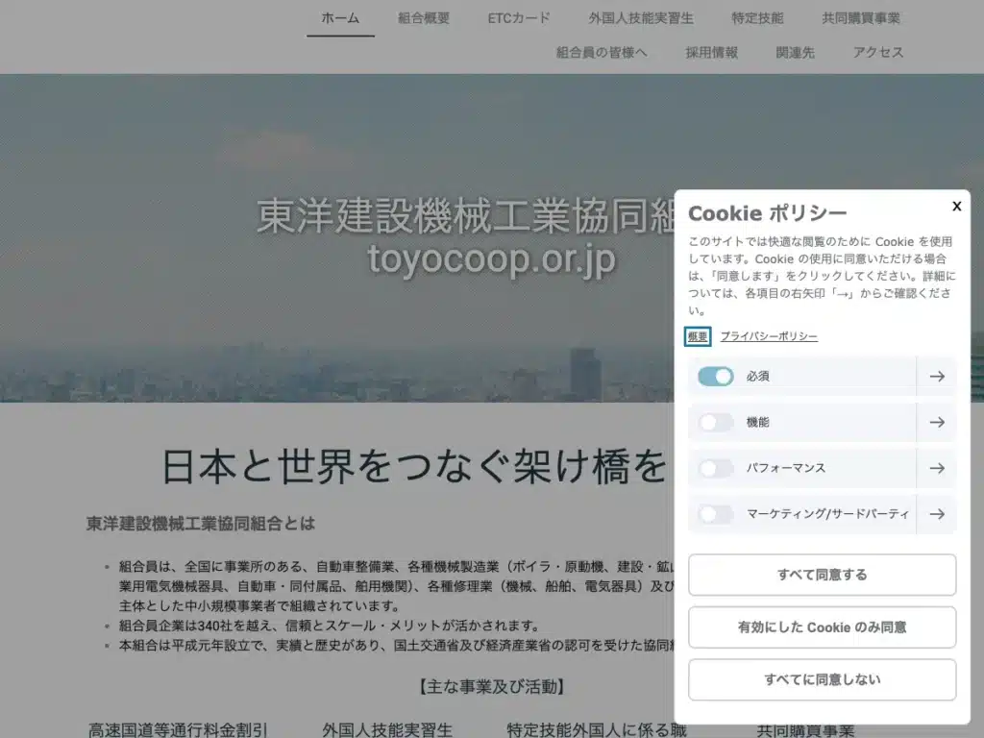This screenshot has width=984, height=738.
Task: Open the 組合概要 menu item
Action: tap(424, 18)
